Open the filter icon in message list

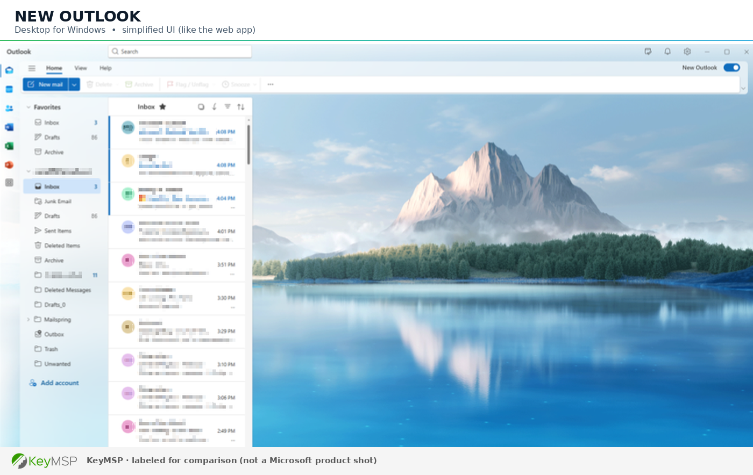click(228, 107)
